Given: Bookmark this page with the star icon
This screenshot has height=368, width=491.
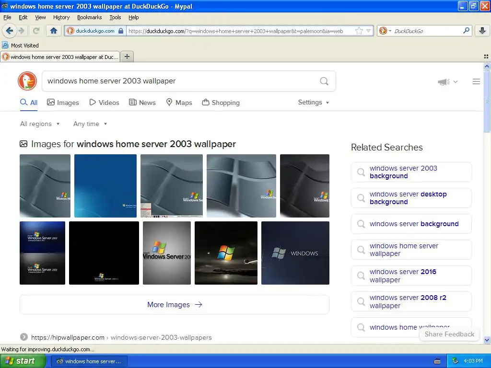Looking at the screenshot, I should (x=359, y=31).
